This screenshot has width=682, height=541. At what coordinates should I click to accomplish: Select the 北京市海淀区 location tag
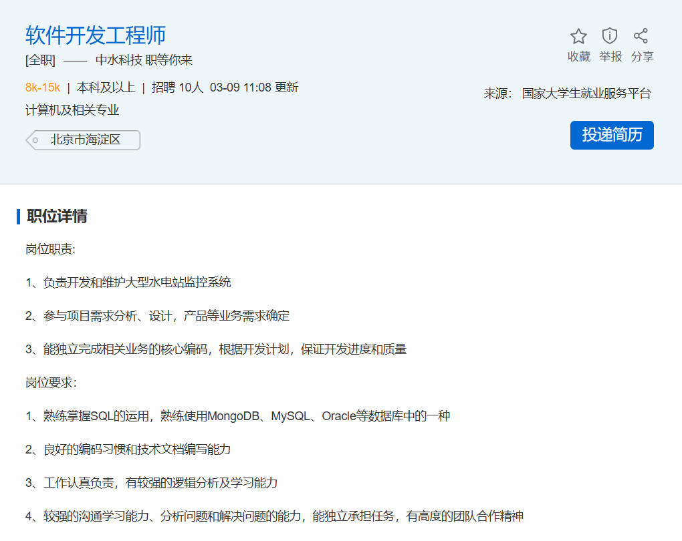click(86, 140)
